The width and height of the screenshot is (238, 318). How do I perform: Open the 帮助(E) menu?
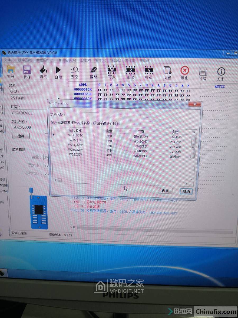pyautogui.click(x=145, y=60)
